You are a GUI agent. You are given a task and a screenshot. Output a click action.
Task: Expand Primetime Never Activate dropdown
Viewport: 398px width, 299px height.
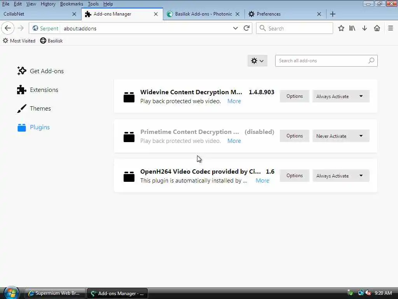click(x=341, y=136)
